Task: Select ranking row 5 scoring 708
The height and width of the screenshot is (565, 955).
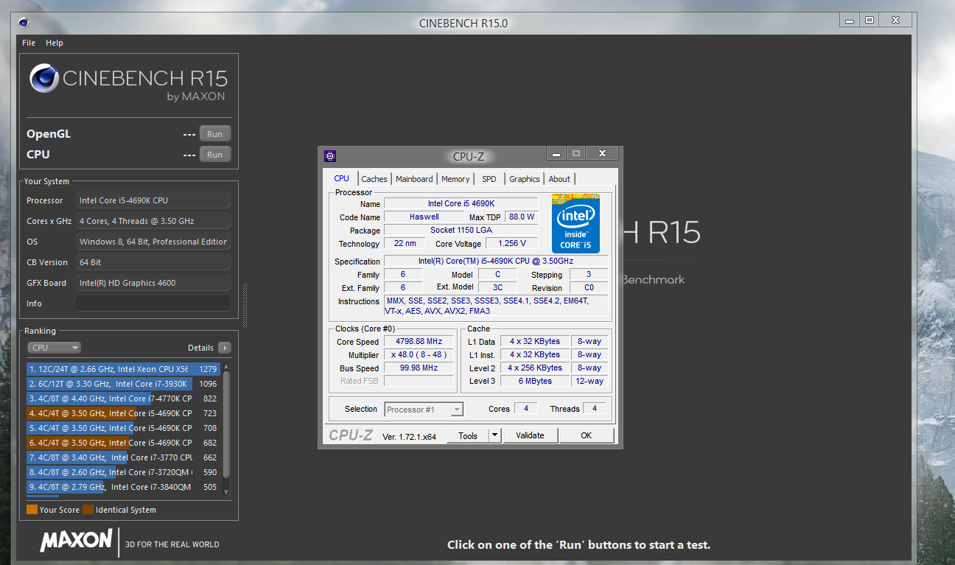Action: [123, 428]
